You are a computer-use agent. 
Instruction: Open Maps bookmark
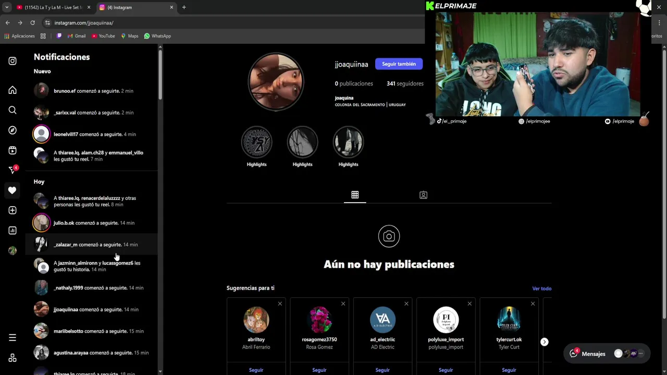click(x=130, y=36)
